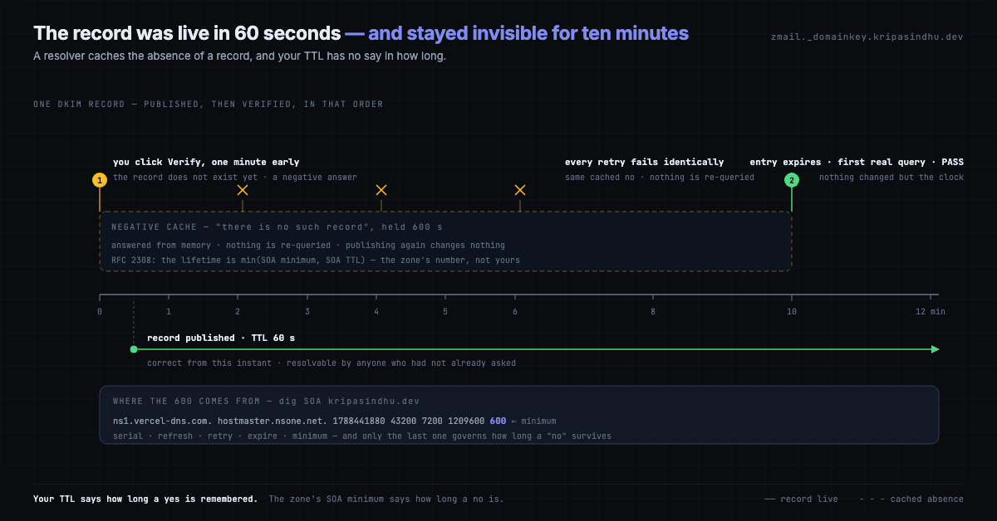Click 'ns1.vercel-dns.com.' in the SOA line

pyautogui.click(x=162, y=421)
